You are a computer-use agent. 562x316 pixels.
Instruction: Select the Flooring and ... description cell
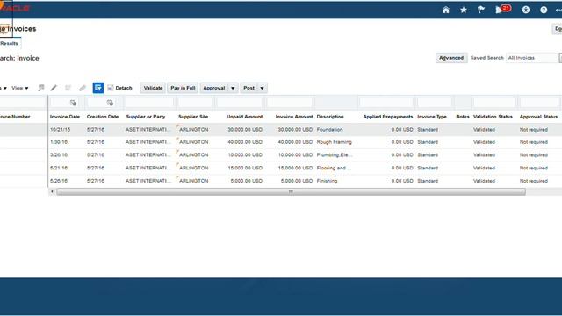click(334, 168)
